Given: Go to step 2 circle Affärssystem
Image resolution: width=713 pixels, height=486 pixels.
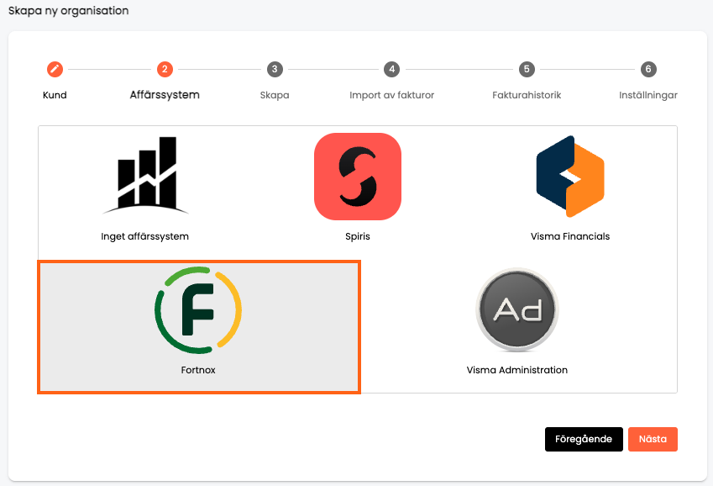Looking at the screenshot, I should (165, 69).
